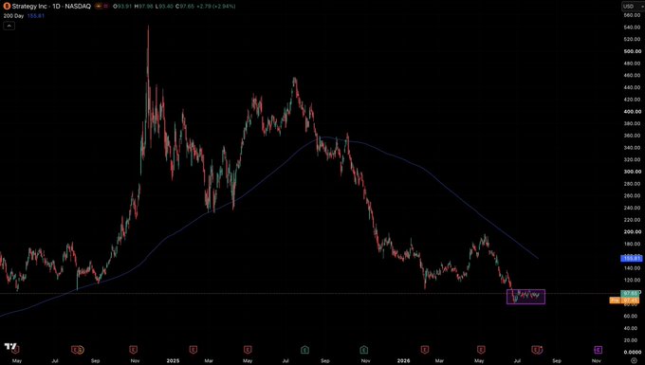Image resolution: width=645 pixels, height=365 pixels.
Task: Open red earnings marker above May 2026 label
Action: pos(481,350)
